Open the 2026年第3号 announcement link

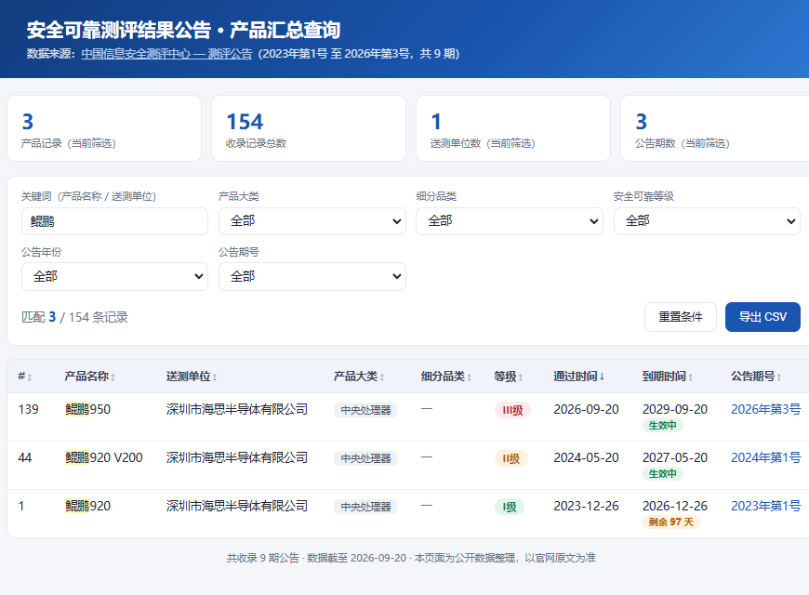(x=765, y=409)
